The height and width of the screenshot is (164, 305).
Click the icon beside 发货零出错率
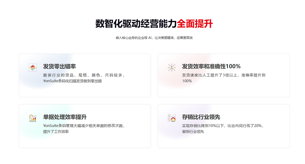point(33,68)
